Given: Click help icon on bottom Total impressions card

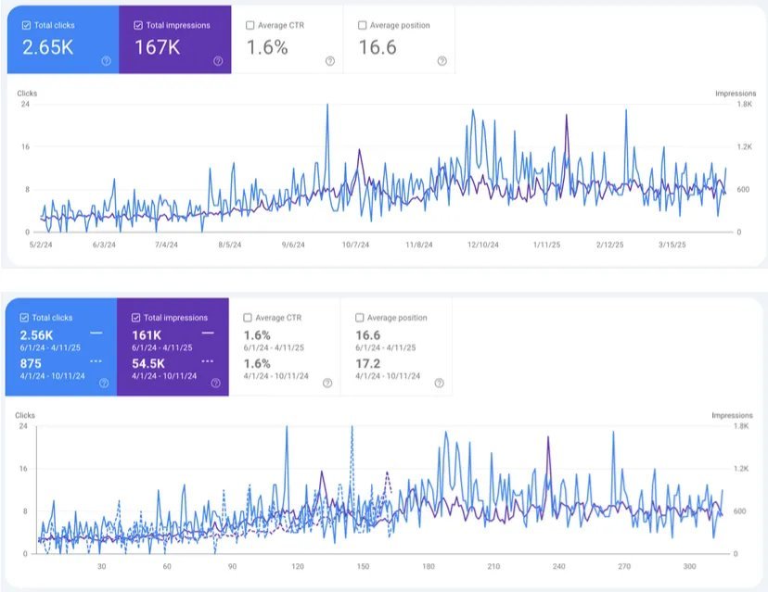Looking at the screenshot, I should [x=215, y=383].
